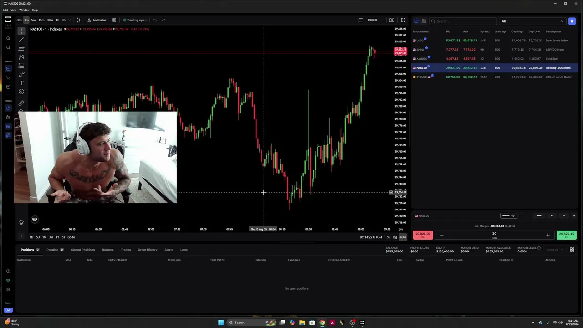Image resolution: width=583 pixels, height=328 pixels.
Task: Click the redo arrow in chart toolbar
Action: point(164,20)
